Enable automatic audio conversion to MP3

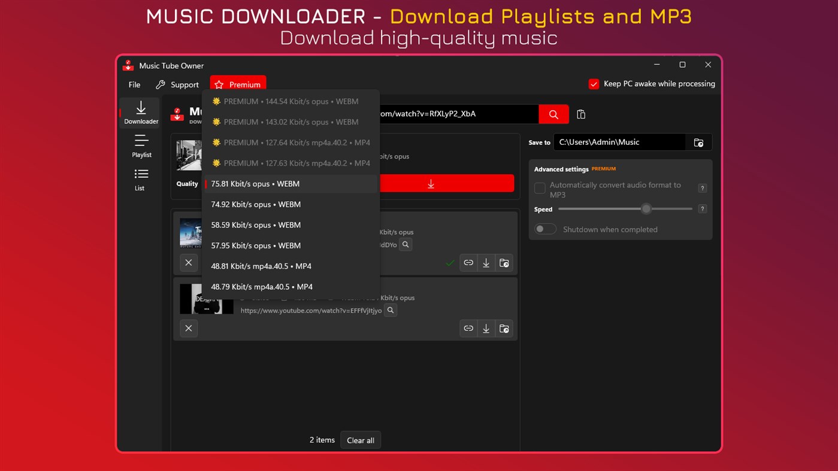(x=539, y=187)
